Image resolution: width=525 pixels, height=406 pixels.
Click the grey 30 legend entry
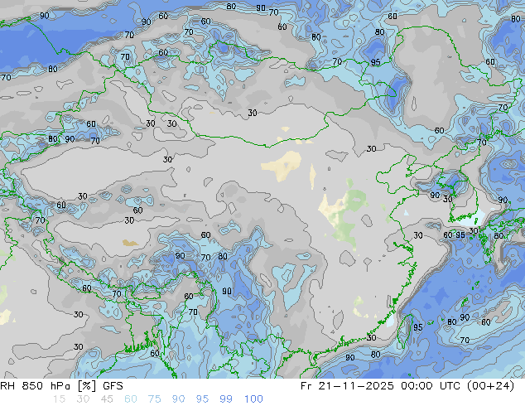pyautogui.click(x=83, y=399)
